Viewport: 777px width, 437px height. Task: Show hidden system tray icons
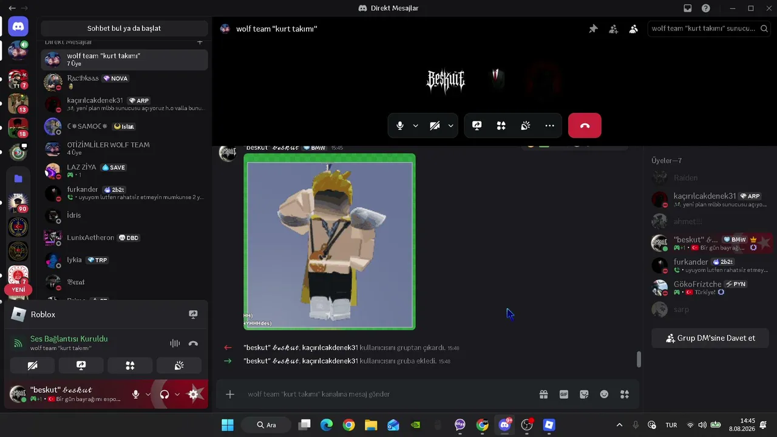click(x=619, y=425)
